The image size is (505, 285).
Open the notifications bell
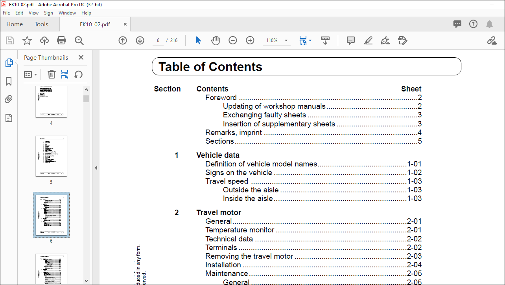(490, 24)
